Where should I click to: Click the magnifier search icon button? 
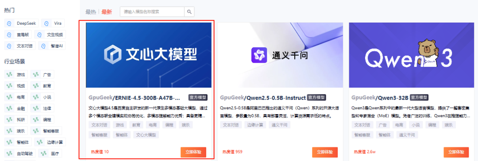[x=189, y=12]
